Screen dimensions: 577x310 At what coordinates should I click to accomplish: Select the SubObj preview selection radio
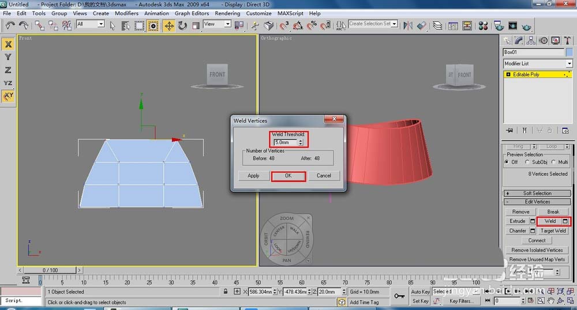pyautogui.click(x=527, y=162)
